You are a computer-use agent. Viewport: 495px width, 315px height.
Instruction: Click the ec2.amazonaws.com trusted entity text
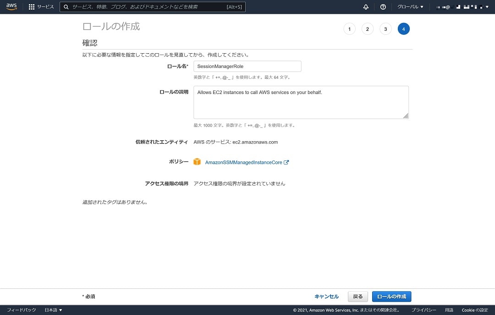pos(255,142)
